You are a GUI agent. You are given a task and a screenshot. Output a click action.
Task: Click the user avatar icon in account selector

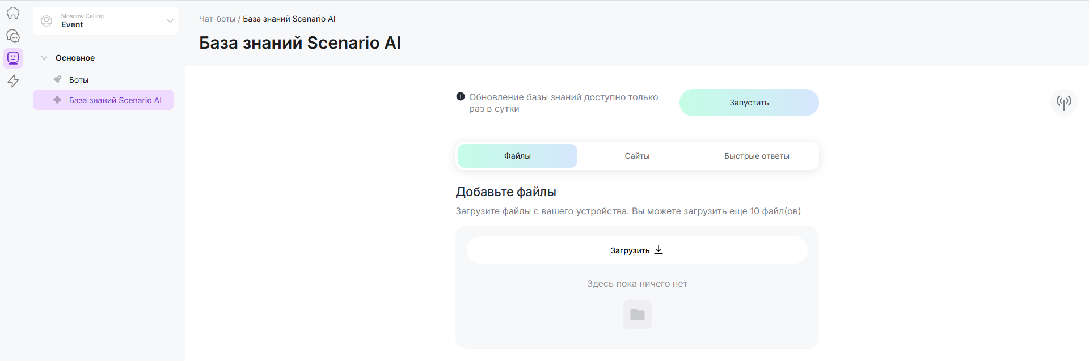(47, 21)
